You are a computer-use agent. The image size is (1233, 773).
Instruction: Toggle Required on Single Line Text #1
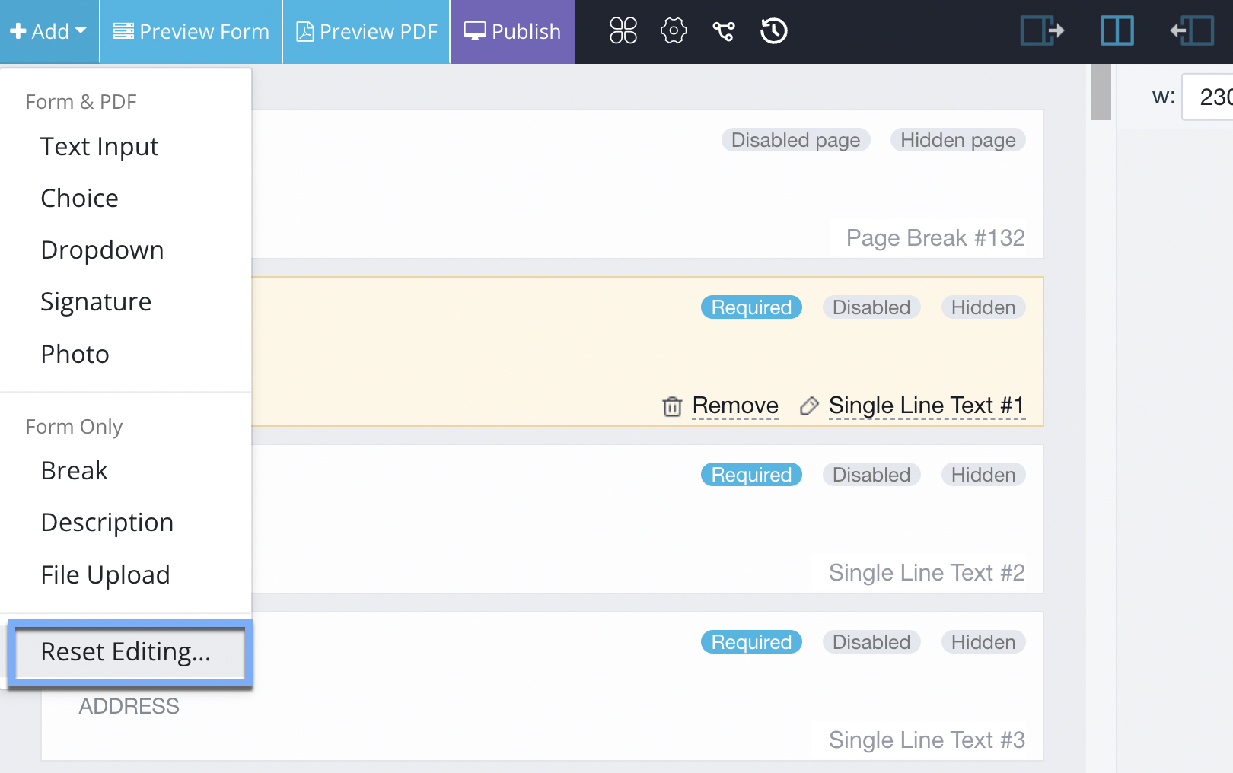pyautogui.click(x=750, y=307)
